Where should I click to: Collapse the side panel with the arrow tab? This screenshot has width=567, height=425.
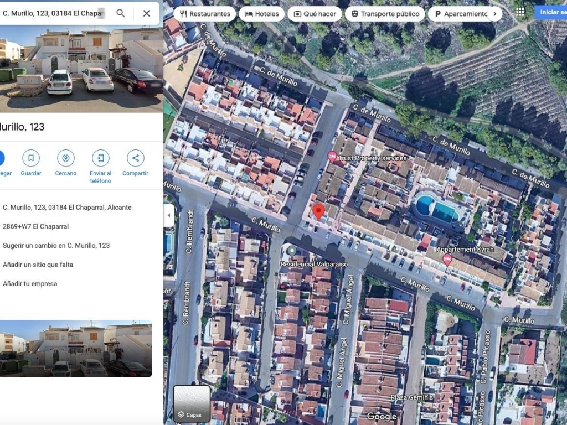169,215
